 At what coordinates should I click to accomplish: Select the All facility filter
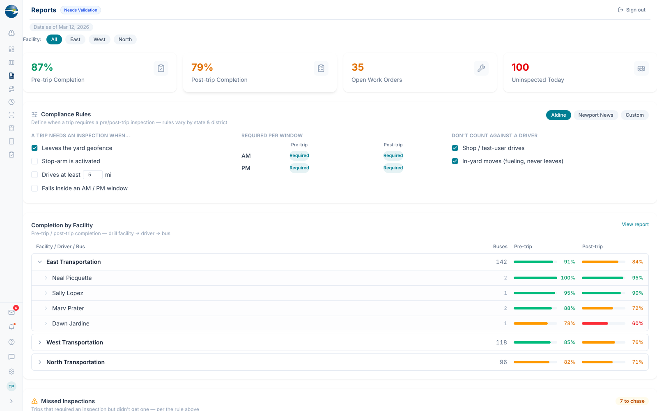pos(54,39)
